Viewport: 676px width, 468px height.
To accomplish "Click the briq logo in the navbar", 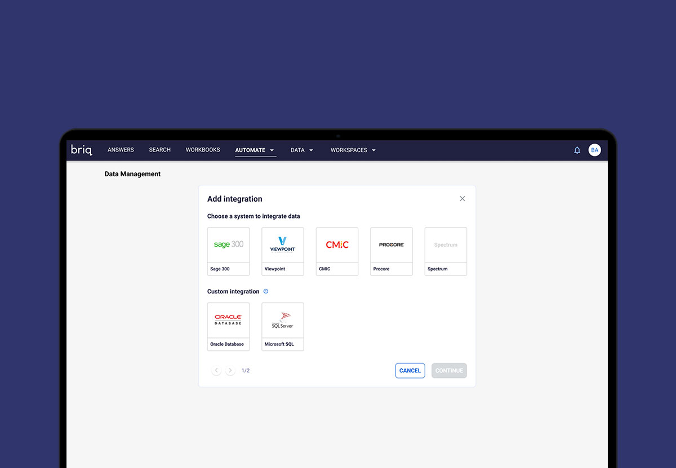I will (x=81, y=150).
